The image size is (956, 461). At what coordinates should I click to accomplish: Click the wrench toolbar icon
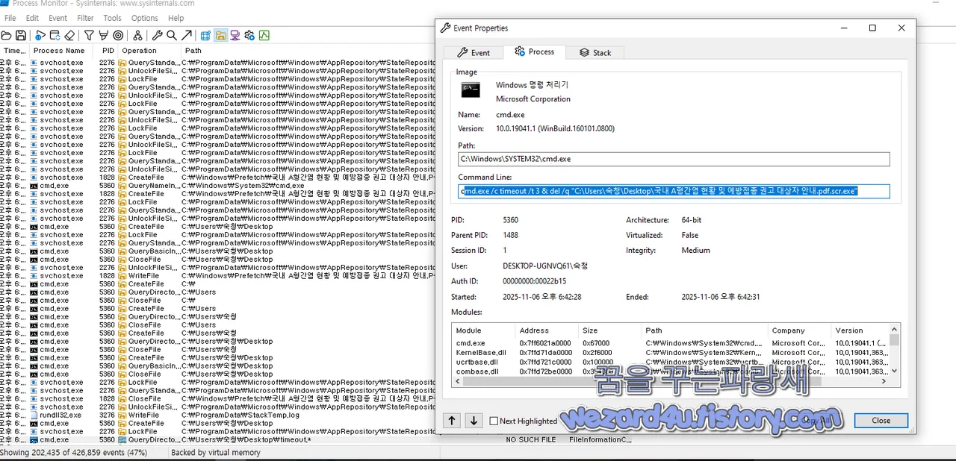point(157,35)
